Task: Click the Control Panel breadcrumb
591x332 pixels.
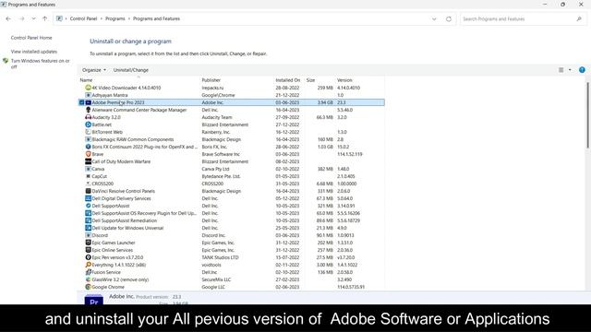Action: pos(83,18)
